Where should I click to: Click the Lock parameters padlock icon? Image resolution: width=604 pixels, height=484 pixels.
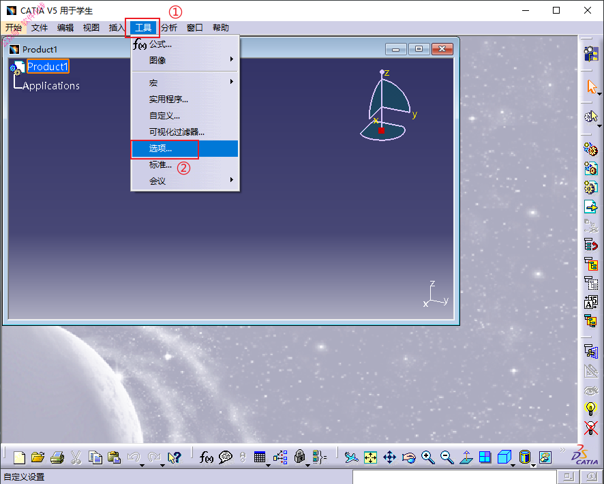(x=299, y=457)
